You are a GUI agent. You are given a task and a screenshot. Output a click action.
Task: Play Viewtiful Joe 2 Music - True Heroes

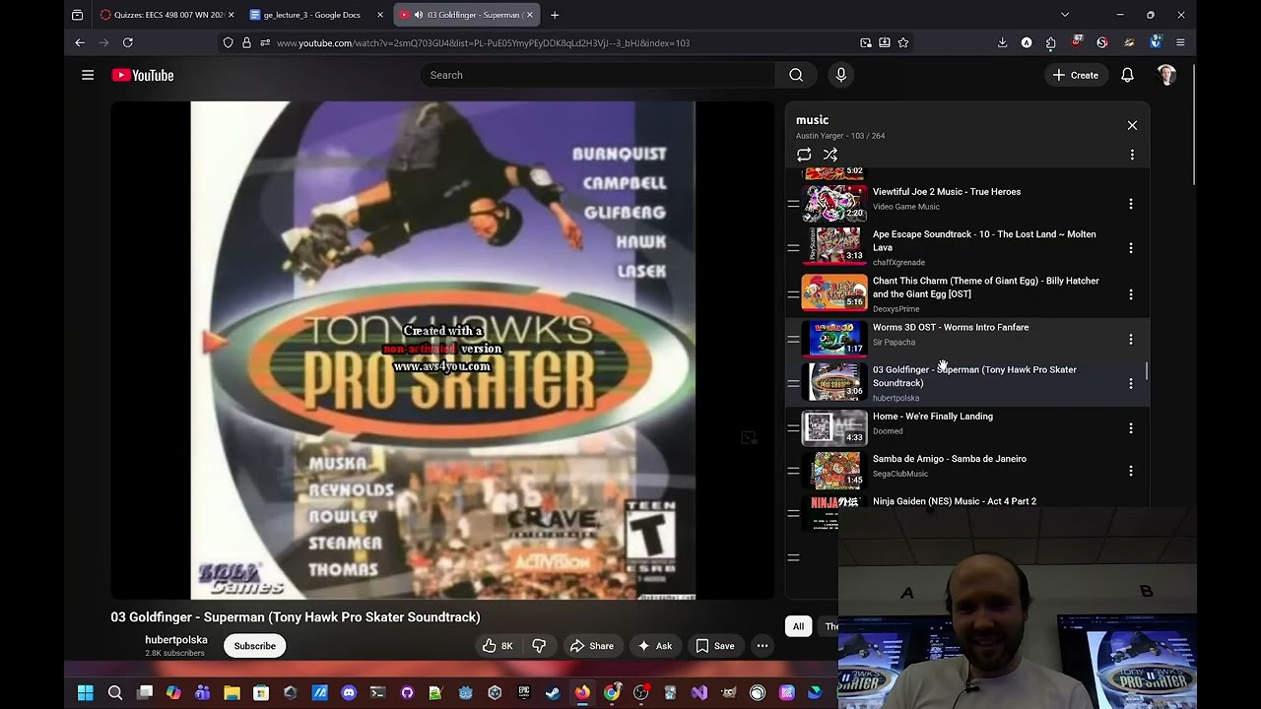click(947, 192)
